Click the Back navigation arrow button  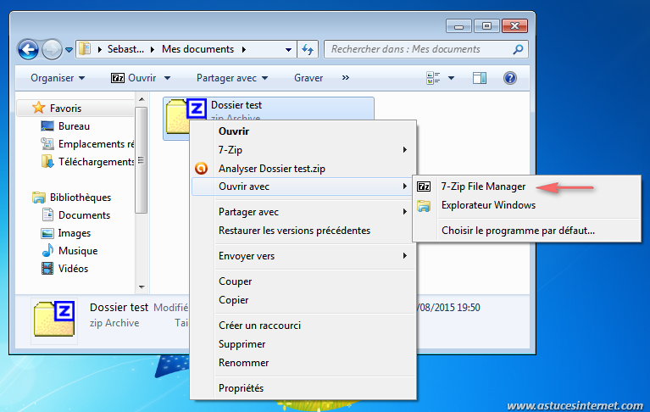28,50
